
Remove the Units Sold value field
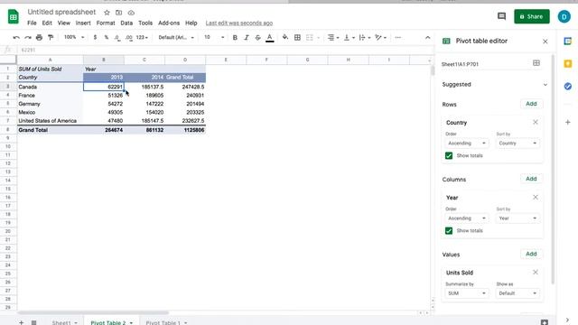click(x=536, y=273)
